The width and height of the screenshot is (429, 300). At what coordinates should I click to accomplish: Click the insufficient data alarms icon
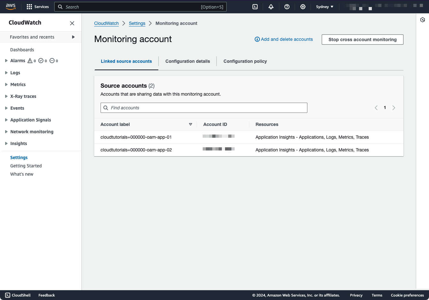pos(52,61)
